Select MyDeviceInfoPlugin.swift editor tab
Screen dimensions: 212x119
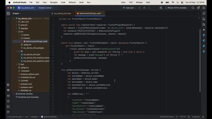pyautogui.click(x=90, y=13)
